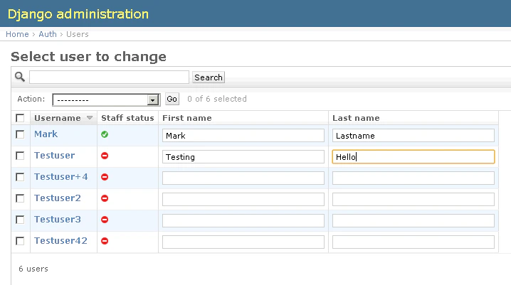Viewport: 511px width, 285px height.
Task: Click the '0 of 6 selected' counter text
Action: point(217,99)
